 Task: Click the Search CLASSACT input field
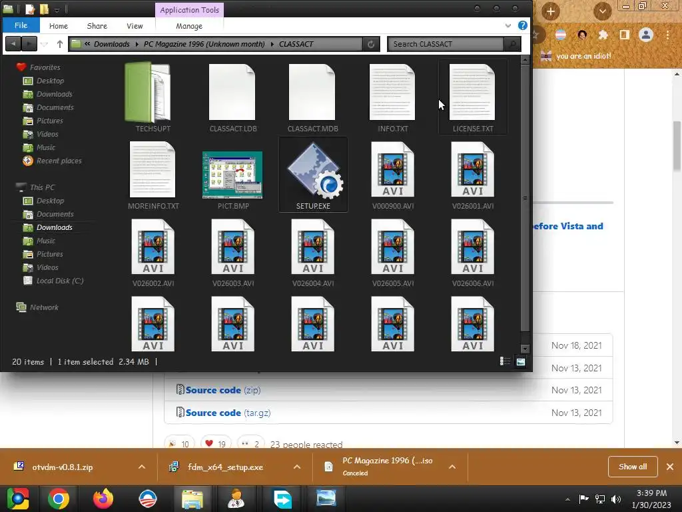(x=446, y=44)
